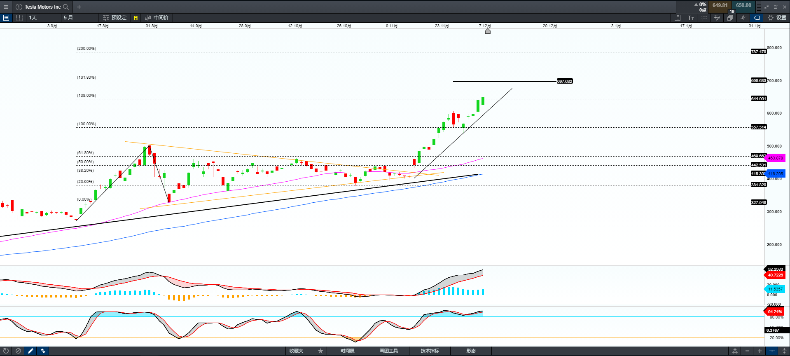Toggle the price tag label button
The height and width of the screenshot is (356, 790).
pos(757,18)
